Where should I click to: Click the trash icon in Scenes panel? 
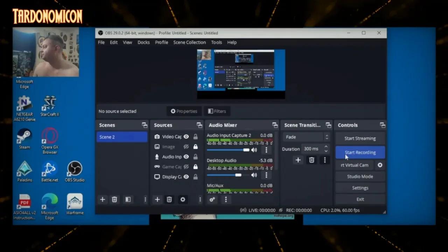[114, 199]
